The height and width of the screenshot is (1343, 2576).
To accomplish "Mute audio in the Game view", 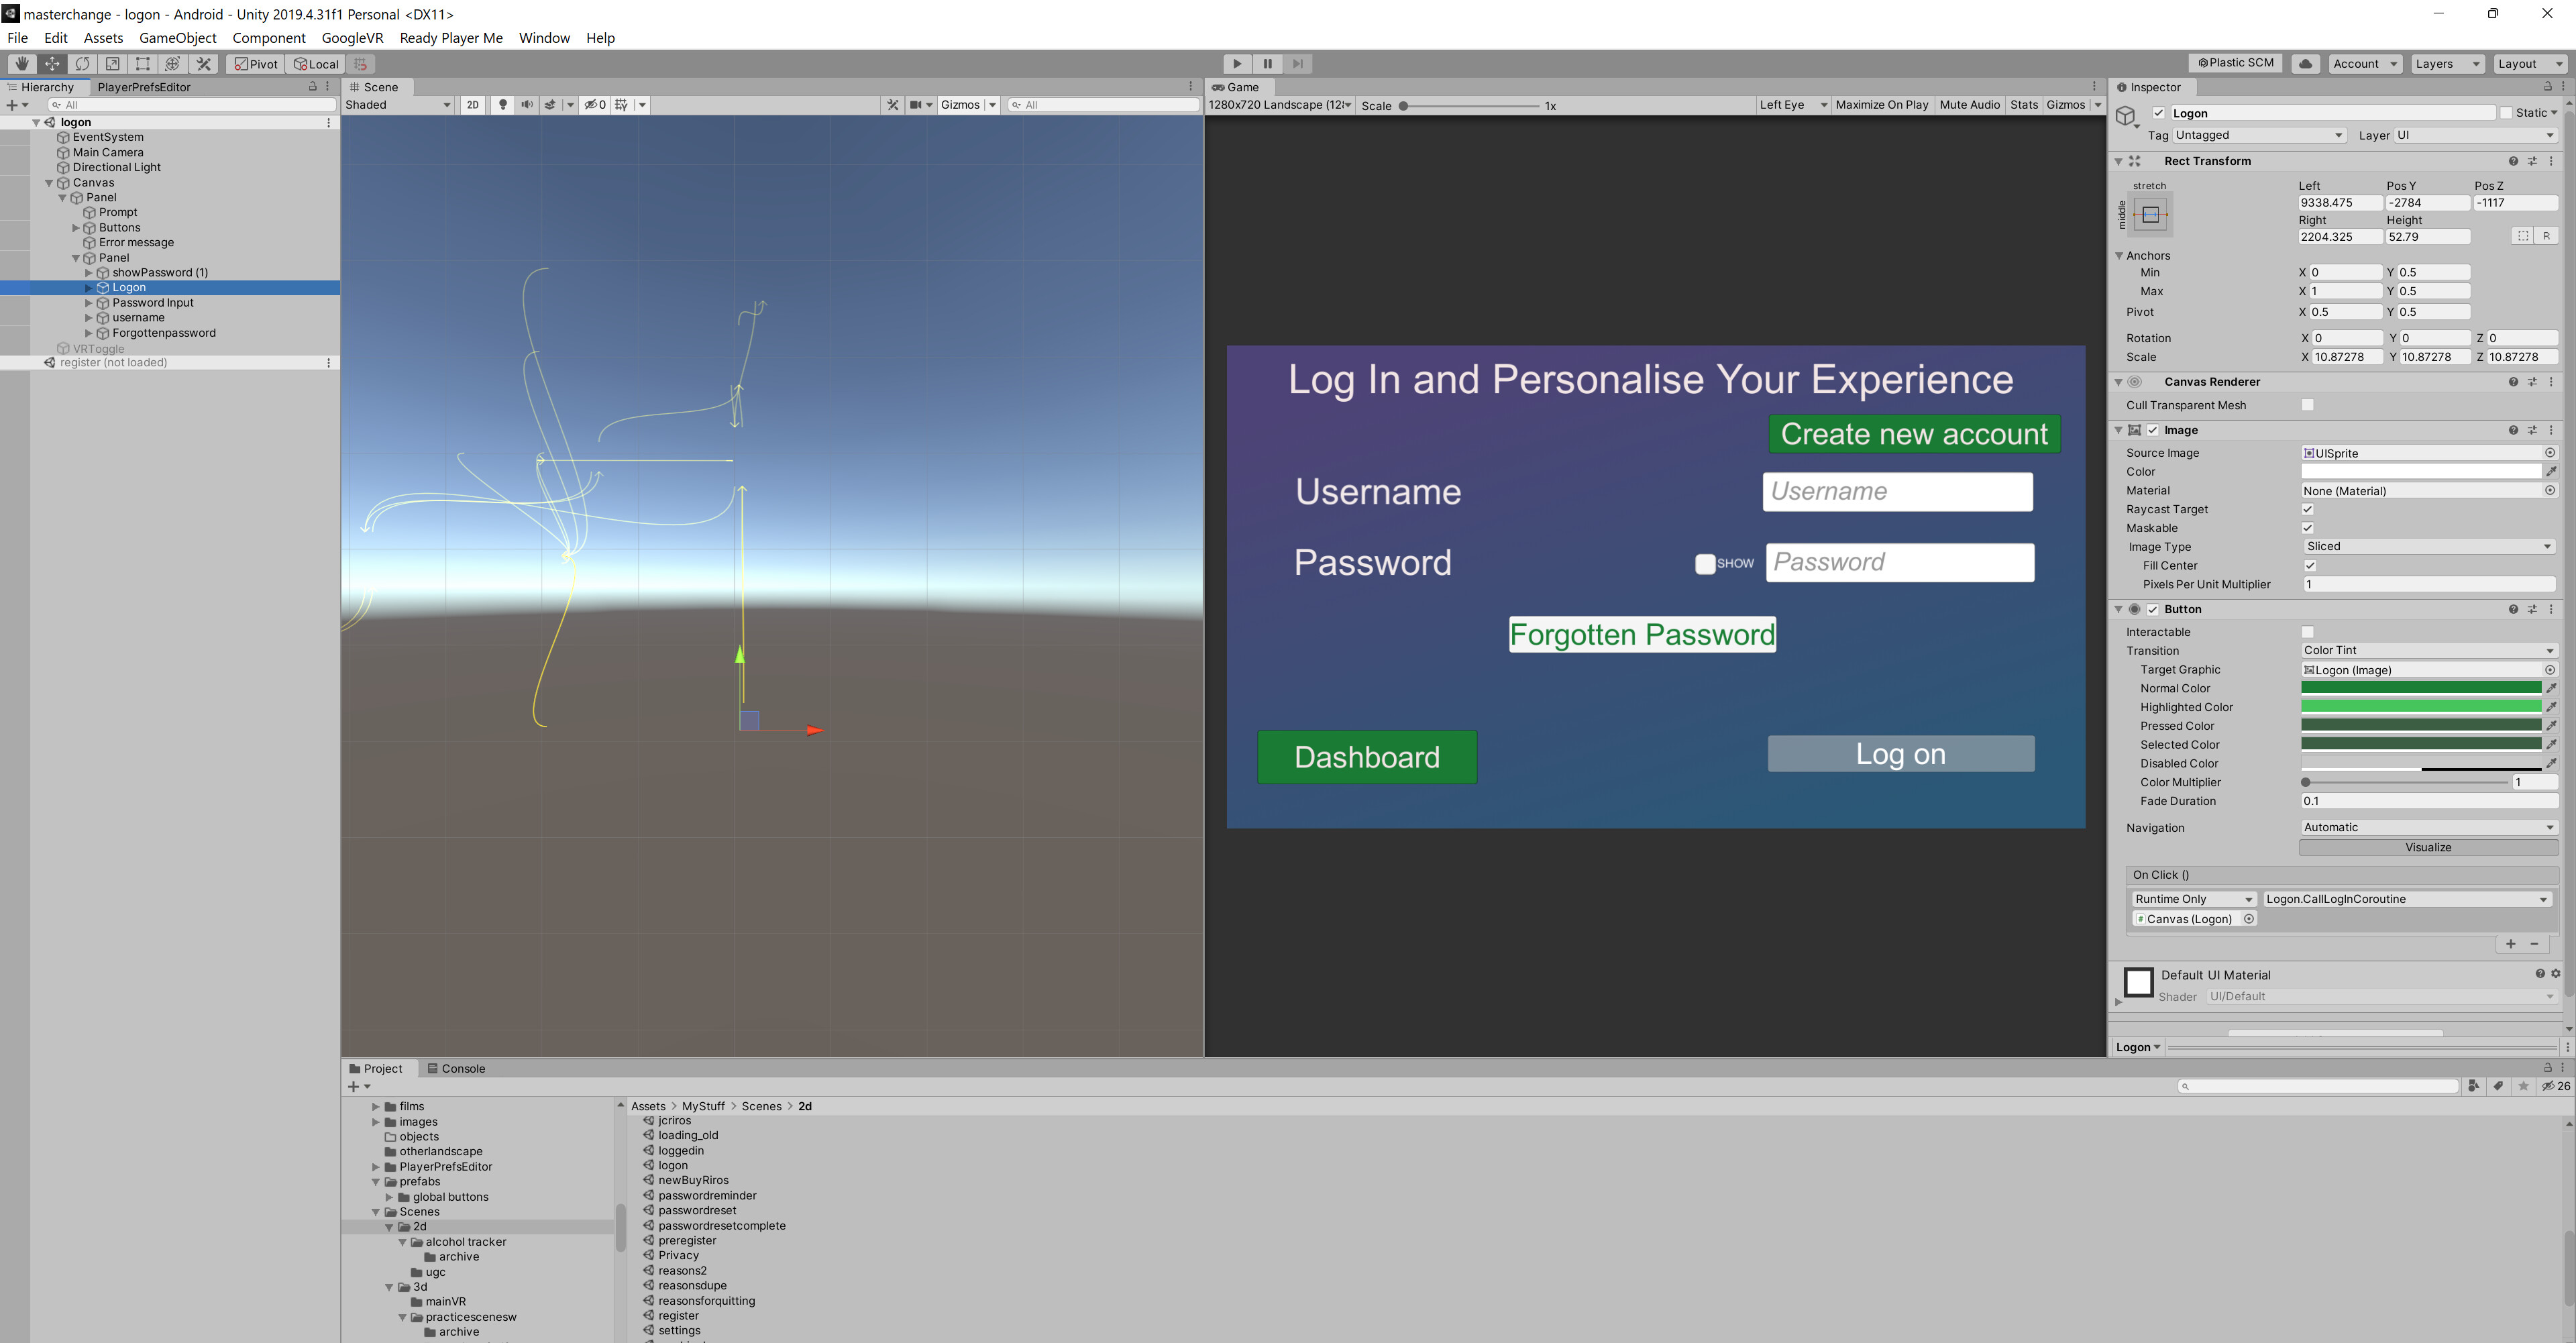I will click(1969, 104).
